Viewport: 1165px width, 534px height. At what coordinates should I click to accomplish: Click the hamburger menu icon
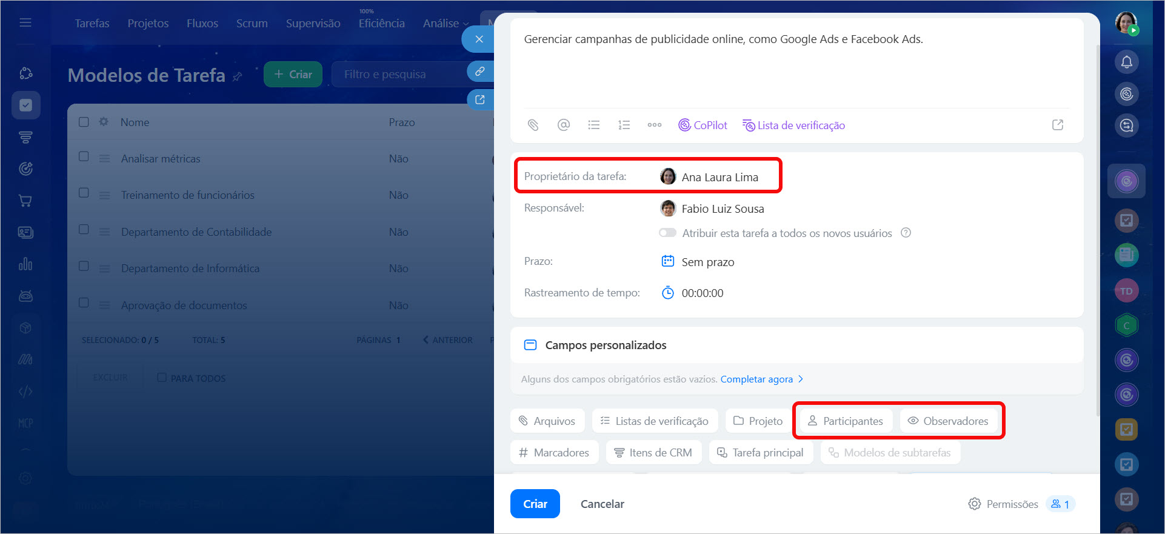pyautogui.click(x=25, y=23)
